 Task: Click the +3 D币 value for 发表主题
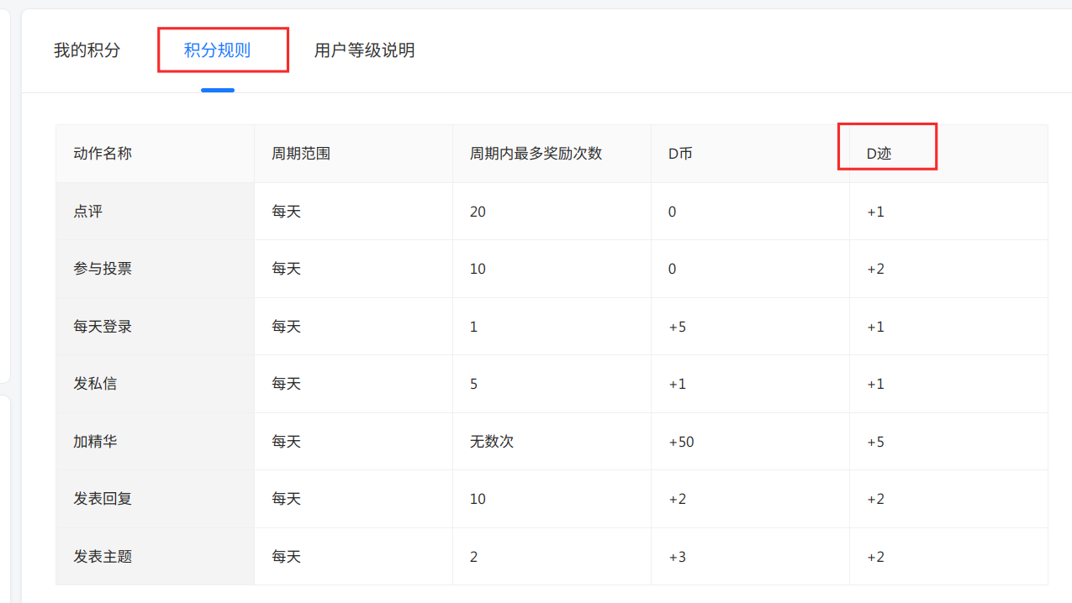677,557
